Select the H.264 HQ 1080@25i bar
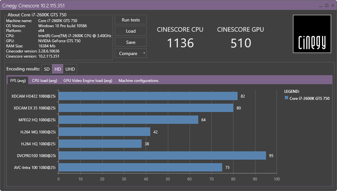The image size is (337, 191). [100, 144]
